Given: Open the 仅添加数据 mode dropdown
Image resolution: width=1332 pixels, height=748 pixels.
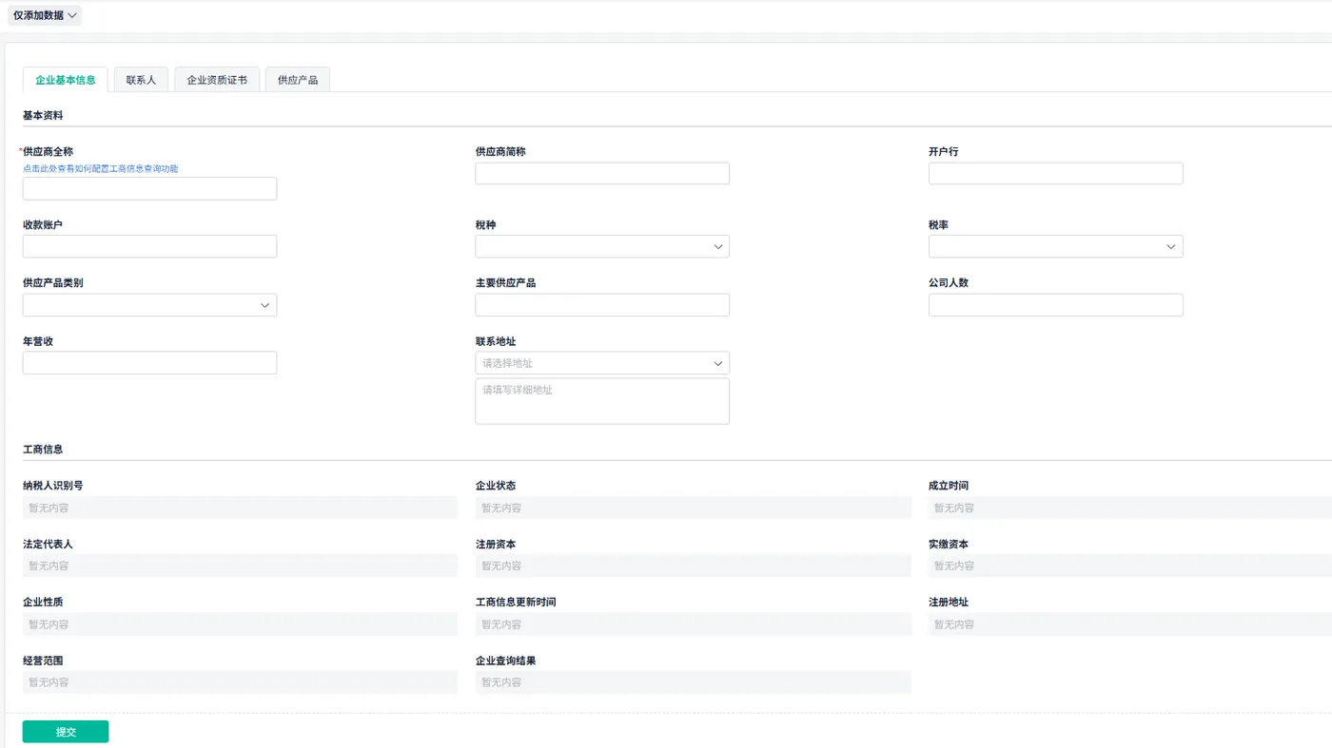Looking at the screenshot, I should coord(45,15).
